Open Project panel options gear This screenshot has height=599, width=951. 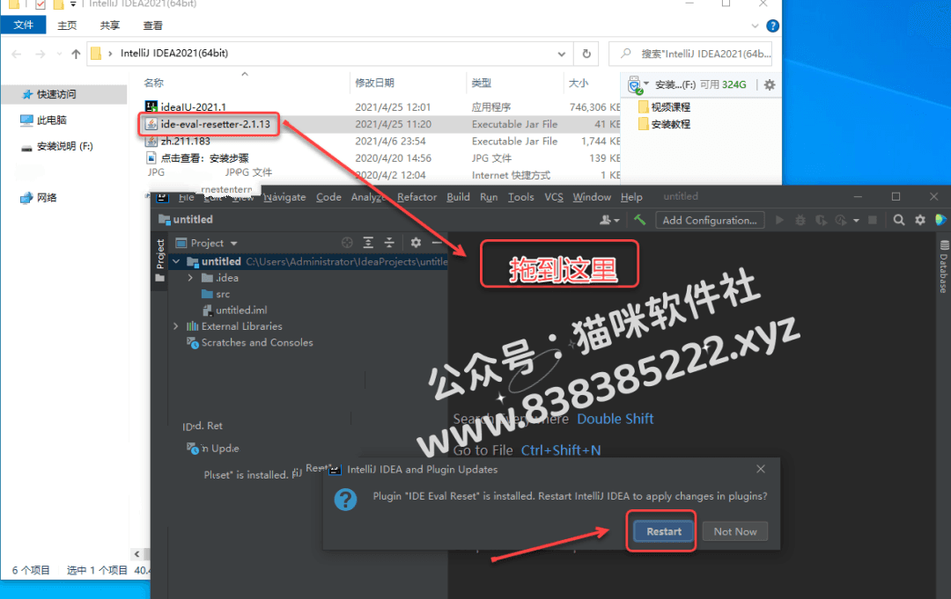point(416,242)
